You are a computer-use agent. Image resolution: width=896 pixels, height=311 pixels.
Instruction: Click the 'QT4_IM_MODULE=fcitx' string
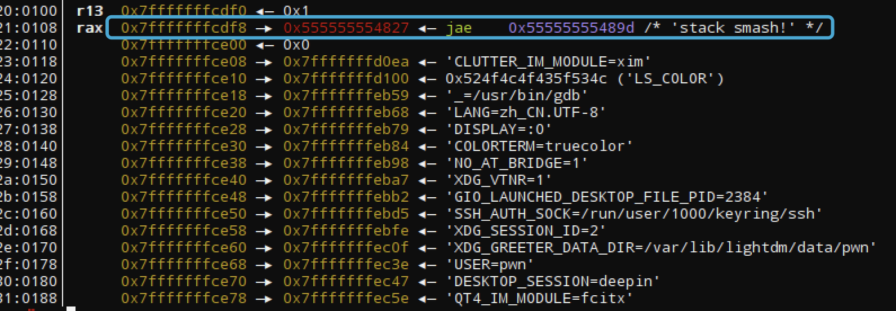click(540, 298)
